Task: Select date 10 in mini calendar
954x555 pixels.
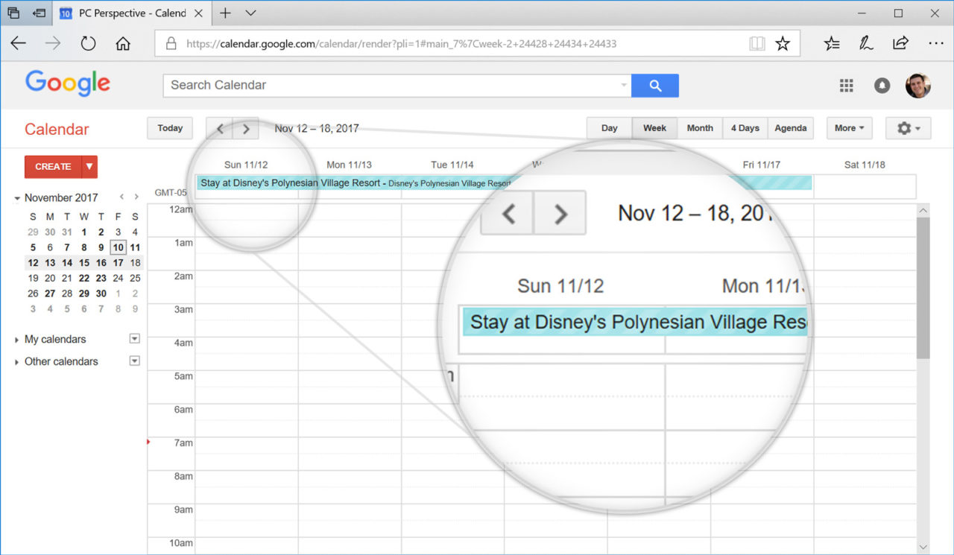Action: pos(118,247)
